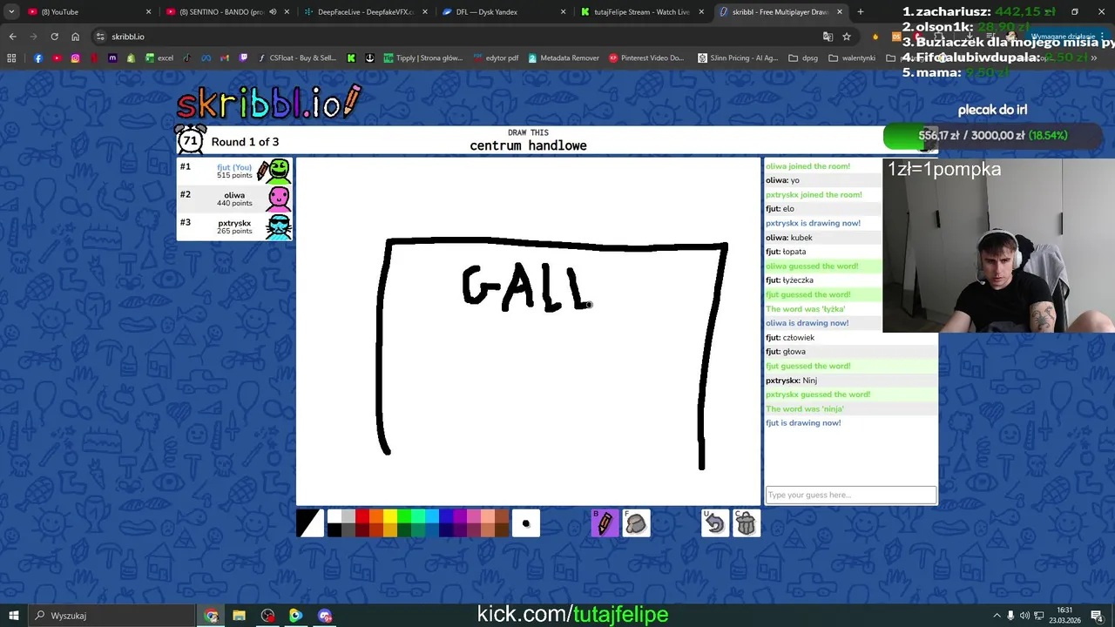Choose the bright green color swatch
The width and height of the screenshot is (1115, 627).
[404, 516]
